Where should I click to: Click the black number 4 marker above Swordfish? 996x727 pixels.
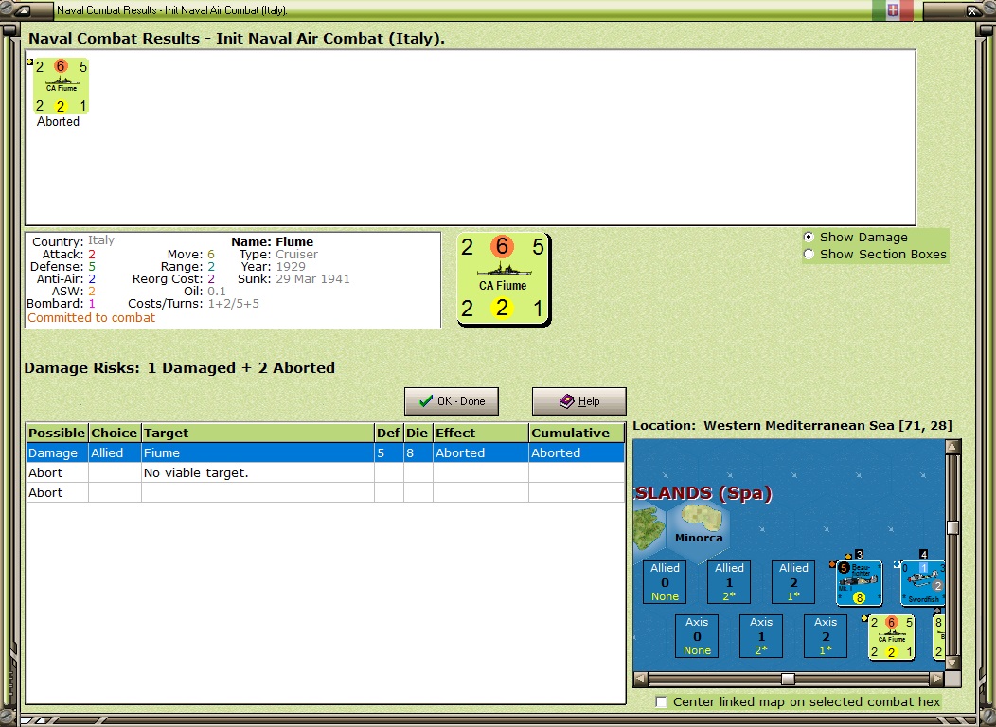click(x=924, y=555)
